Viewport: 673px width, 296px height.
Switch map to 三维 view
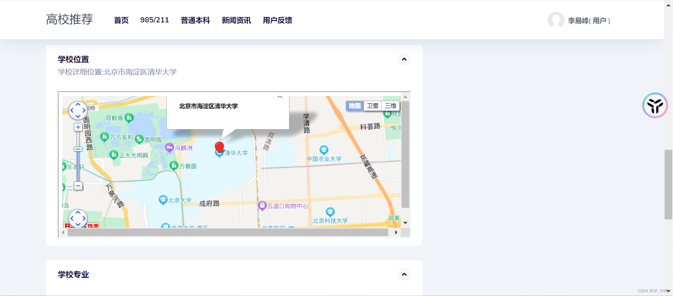click(x=391, y=106)
